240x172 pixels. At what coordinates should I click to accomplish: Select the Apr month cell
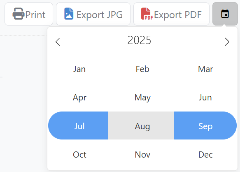click(x=79, y=98)
